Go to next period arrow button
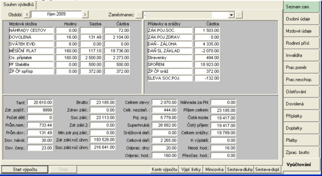The width and height of the screenshot is (322, 176). tap(85, 14)
